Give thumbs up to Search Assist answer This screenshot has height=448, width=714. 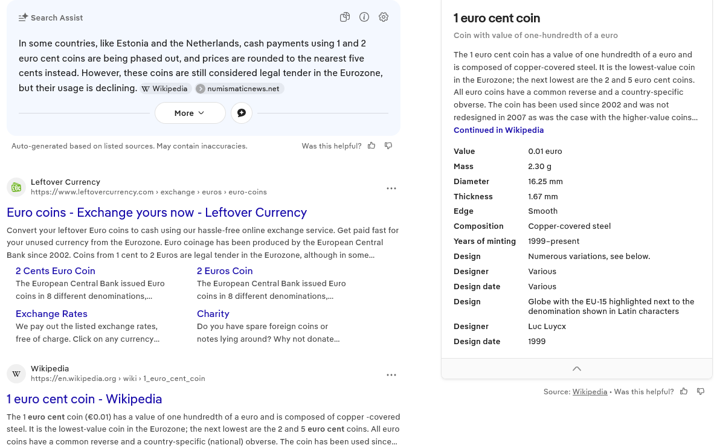pyautogui.click(x=371, y=146)
